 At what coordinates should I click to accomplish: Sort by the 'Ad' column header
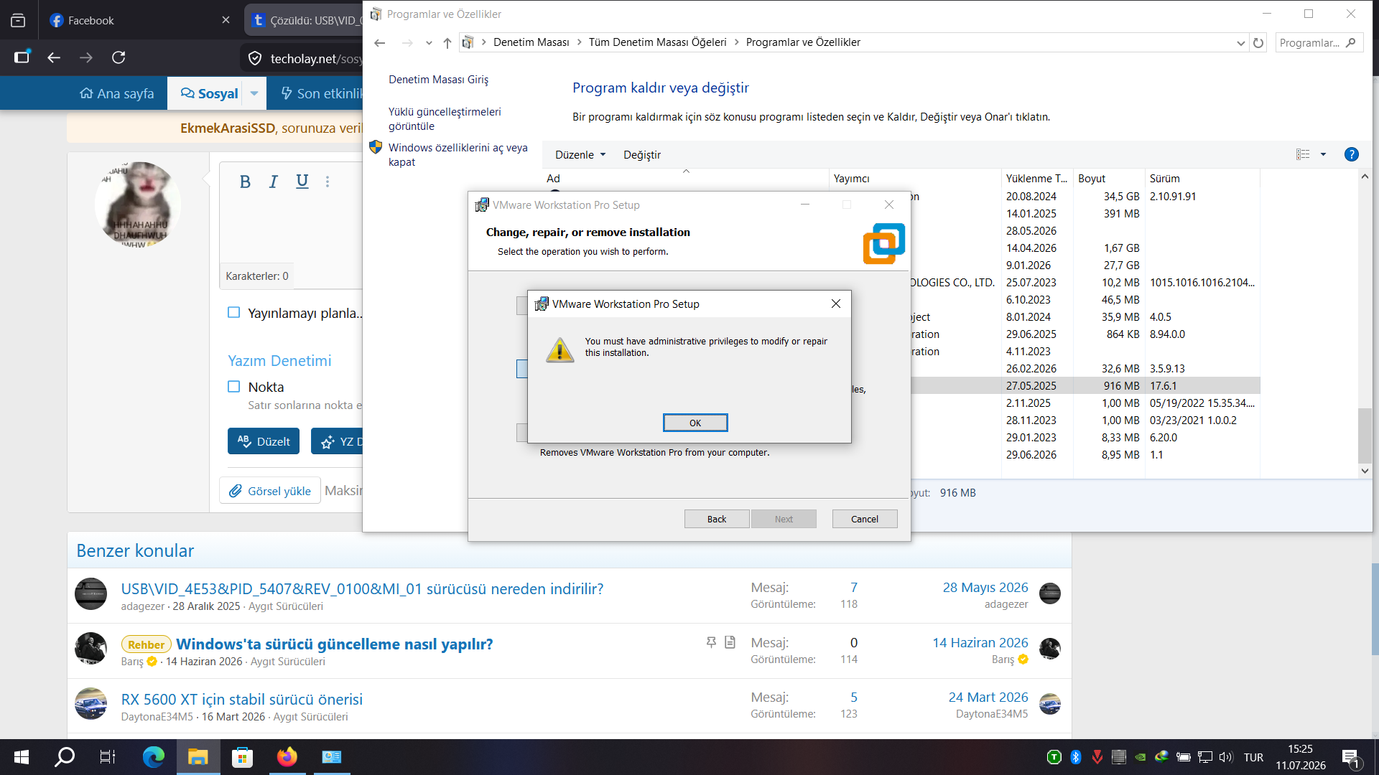pyautogui.click(x=685, y=179)
